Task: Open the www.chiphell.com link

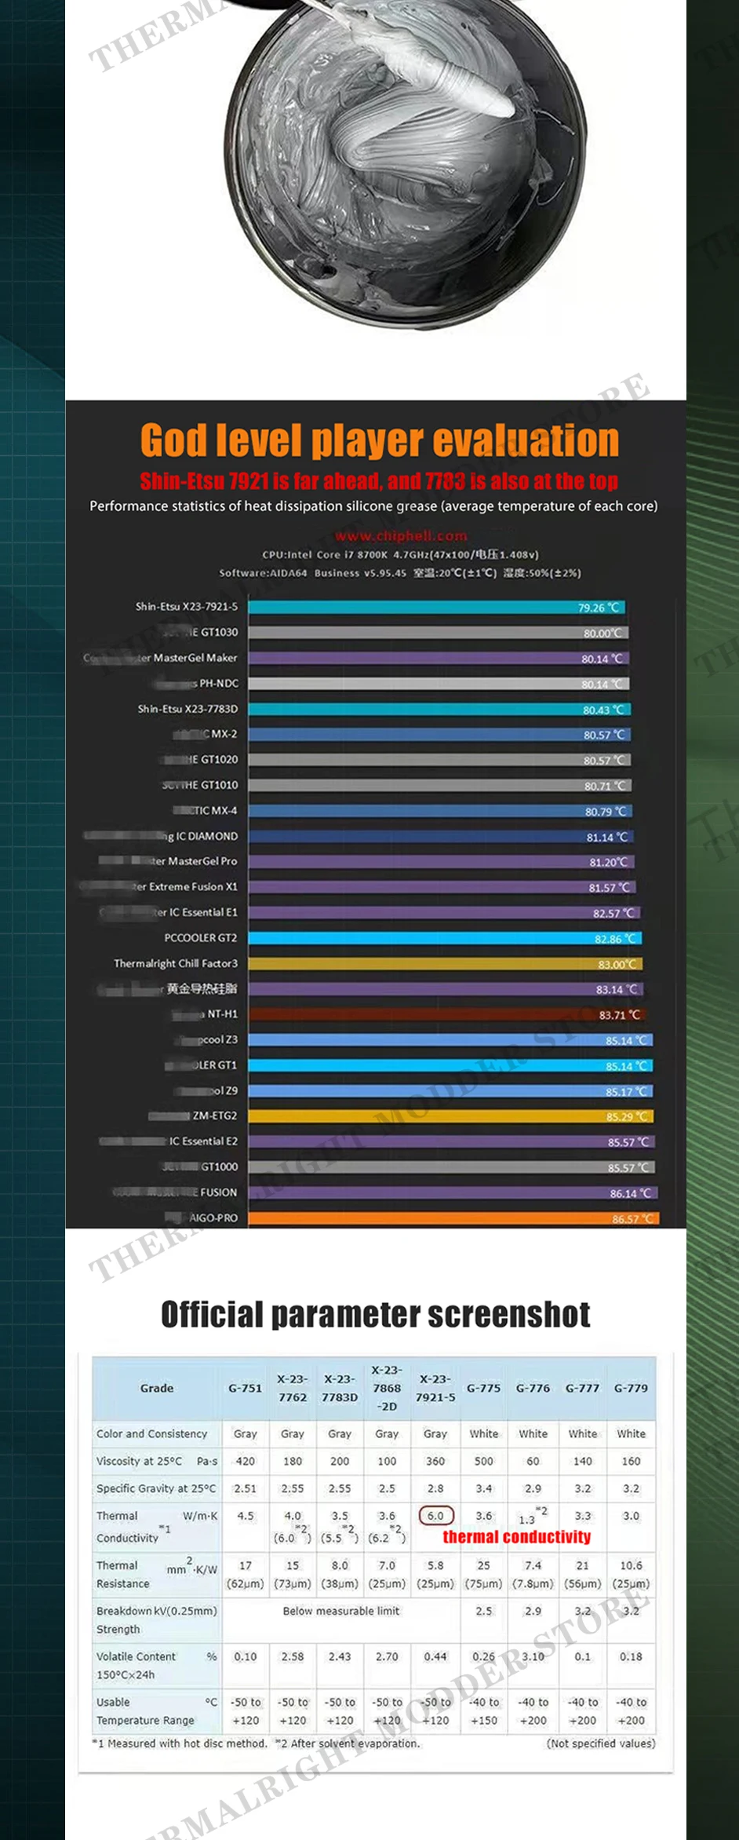Action: pyautogui.click(x=401, y=535)
